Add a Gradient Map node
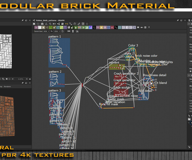192x160 pixels. [61, 28]
